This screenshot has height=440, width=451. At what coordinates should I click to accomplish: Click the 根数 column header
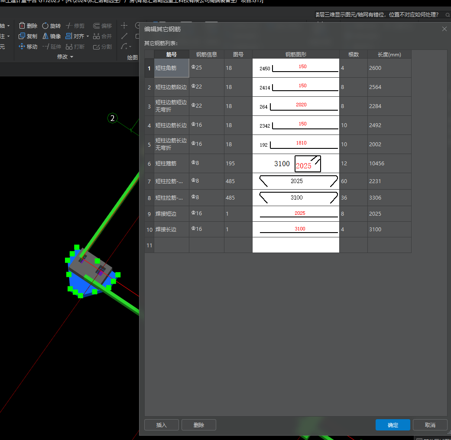(354, 55)
